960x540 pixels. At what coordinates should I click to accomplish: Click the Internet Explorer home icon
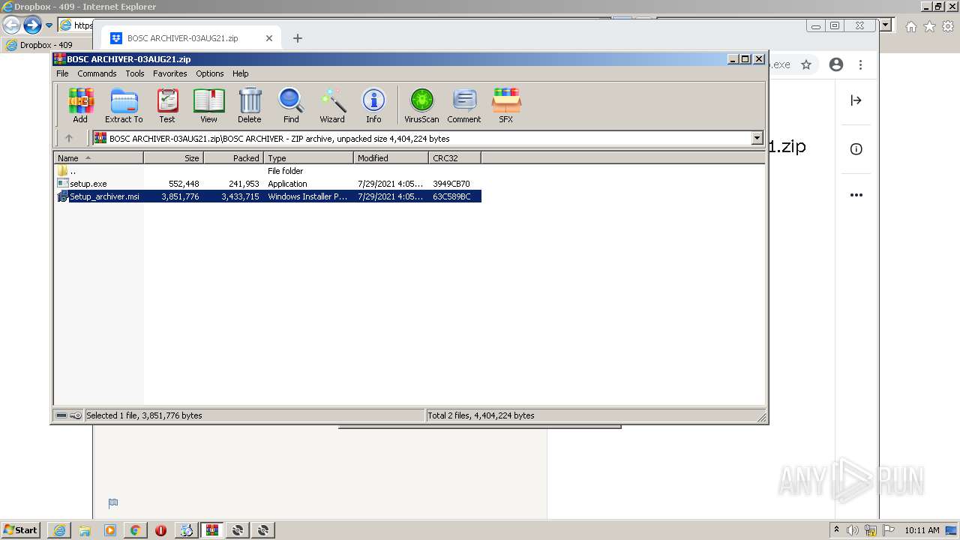click(910, 26)
